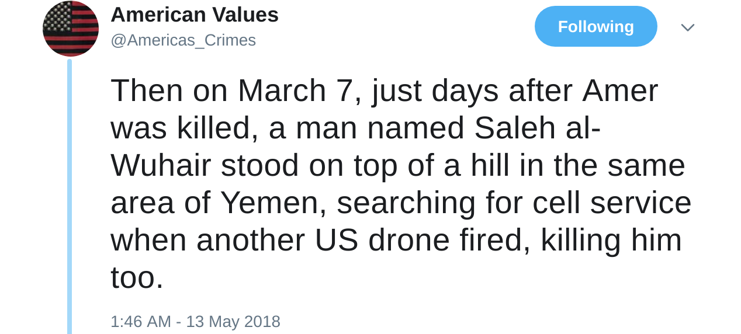Expand the tweet options chevron
The height and width of the screenshot is (334, 741).
click(x=688, y=27)
